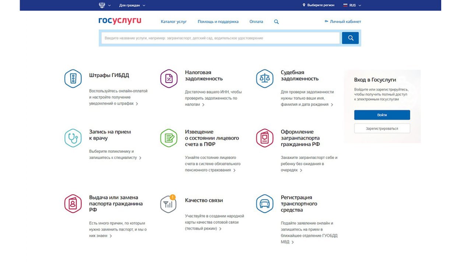The width and height of the screenshot is (464, 265).
Task: Click the key icon beside Личный кабинет
Action: tap(326, 21)
